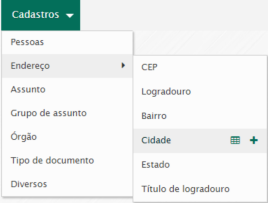Viewport: 268px width, 203px height.
Task: Select the Órgão menu option
Action: [24, 137]
